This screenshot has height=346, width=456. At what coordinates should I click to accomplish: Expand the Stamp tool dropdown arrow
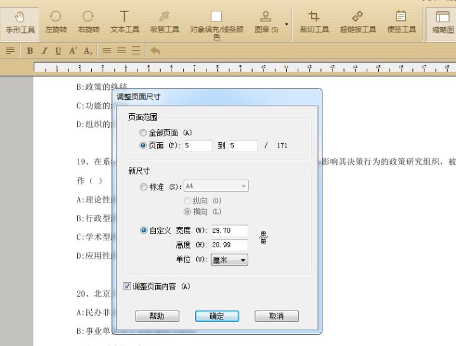click(x=286, y=25)
